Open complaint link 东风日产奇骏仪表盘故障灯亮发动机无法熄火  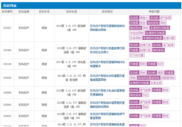click(107, 50)
